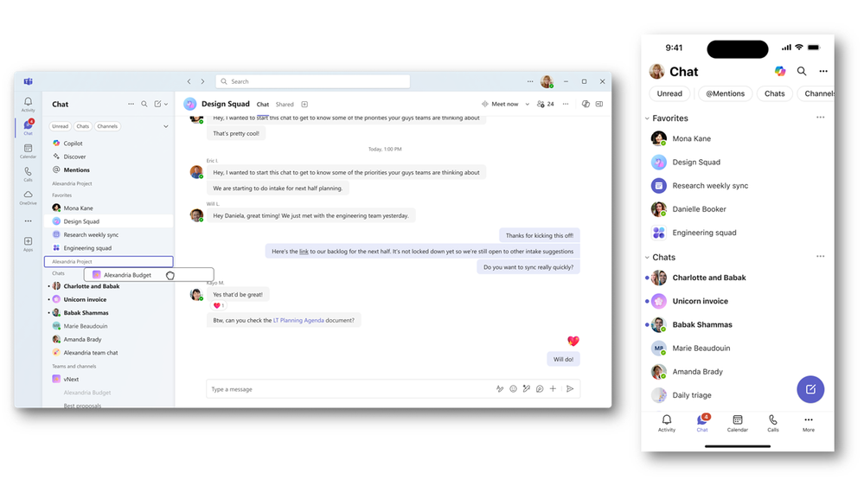Open OneDrive in the desktop left rail
This screenshot has width=864, height=486.
pos(28,197)
